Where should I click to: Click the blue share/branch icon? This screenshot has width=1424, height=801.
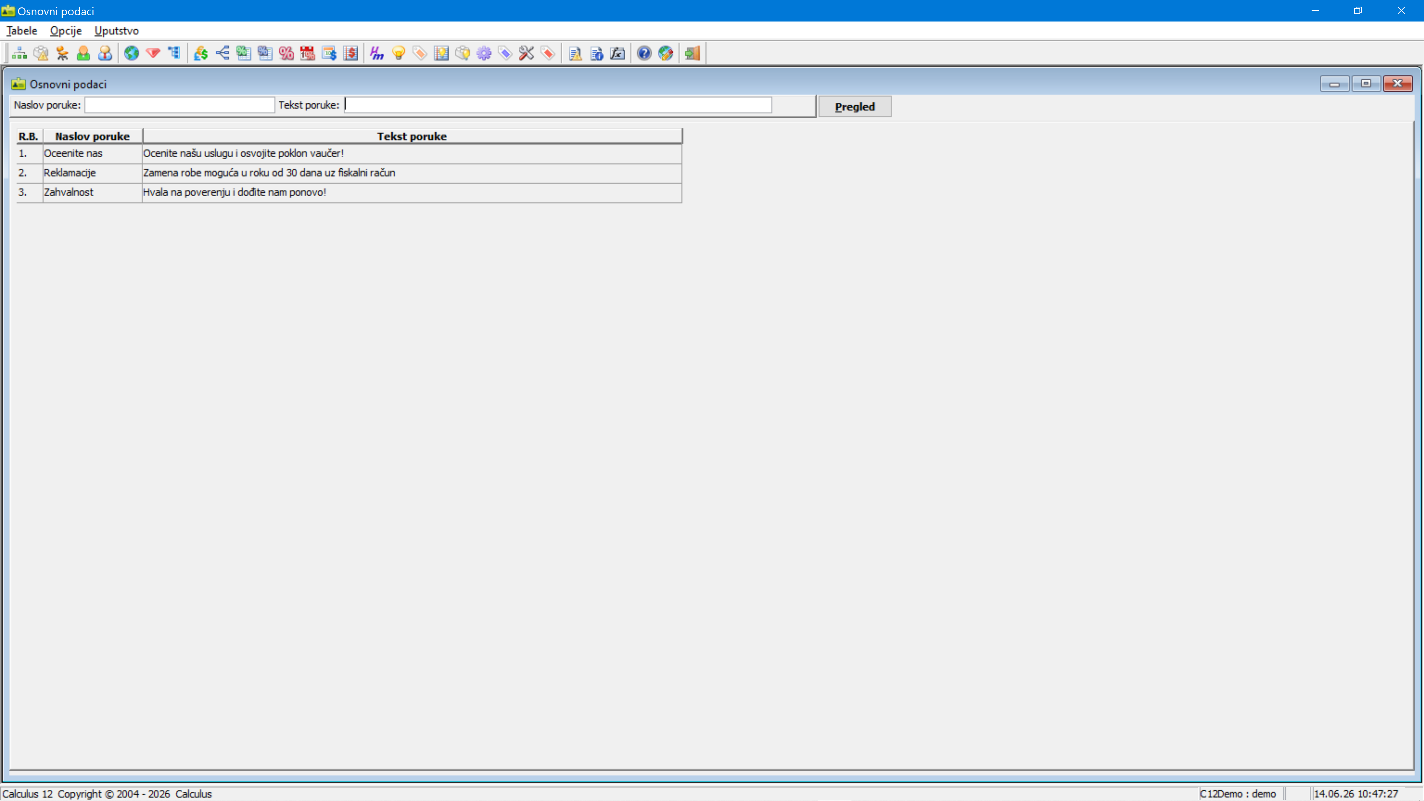tap(222, 53)
